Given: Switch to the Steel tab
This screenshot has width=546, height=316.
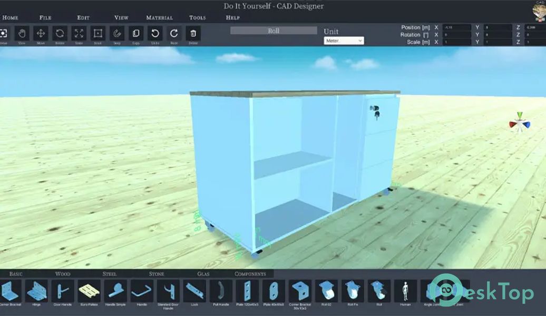Looking at the screenshot, I should coord(109,274).
